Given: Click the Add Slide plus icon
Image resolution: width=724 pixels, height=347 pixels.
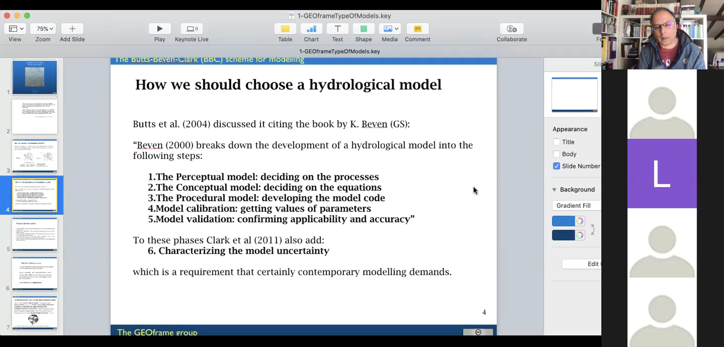Looking at the screenshot, I should pyautogui.click(x=72, y=29).
